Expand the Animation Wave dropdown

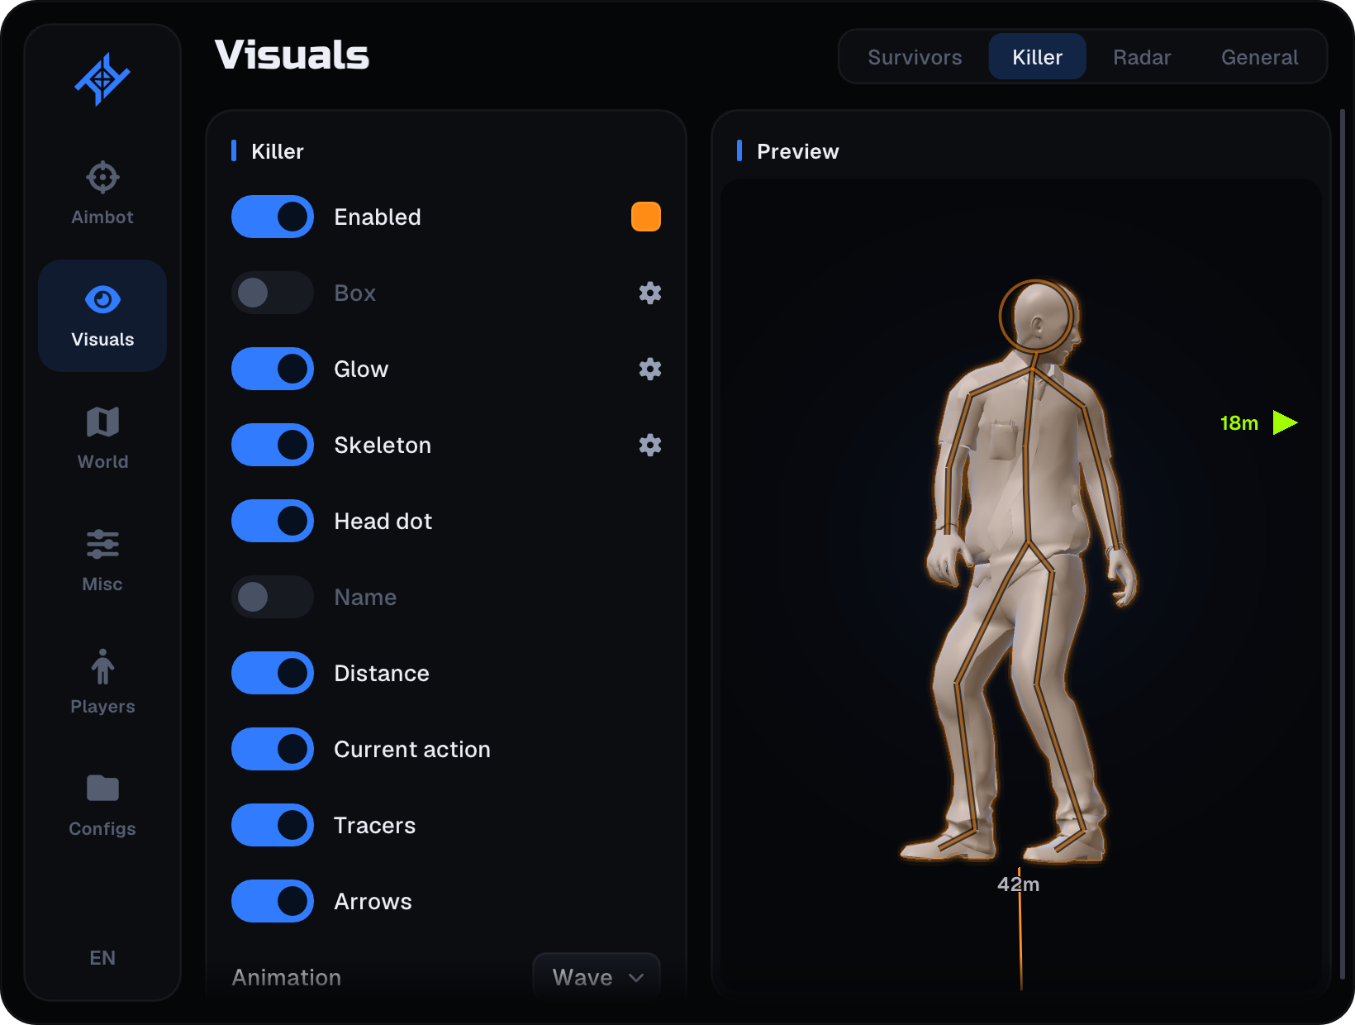point(597,977)
